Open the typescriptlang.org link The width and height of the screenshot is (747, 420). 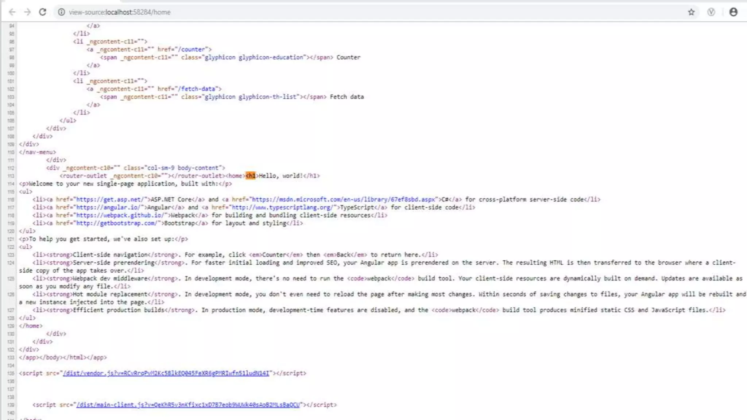coord(282,207)
